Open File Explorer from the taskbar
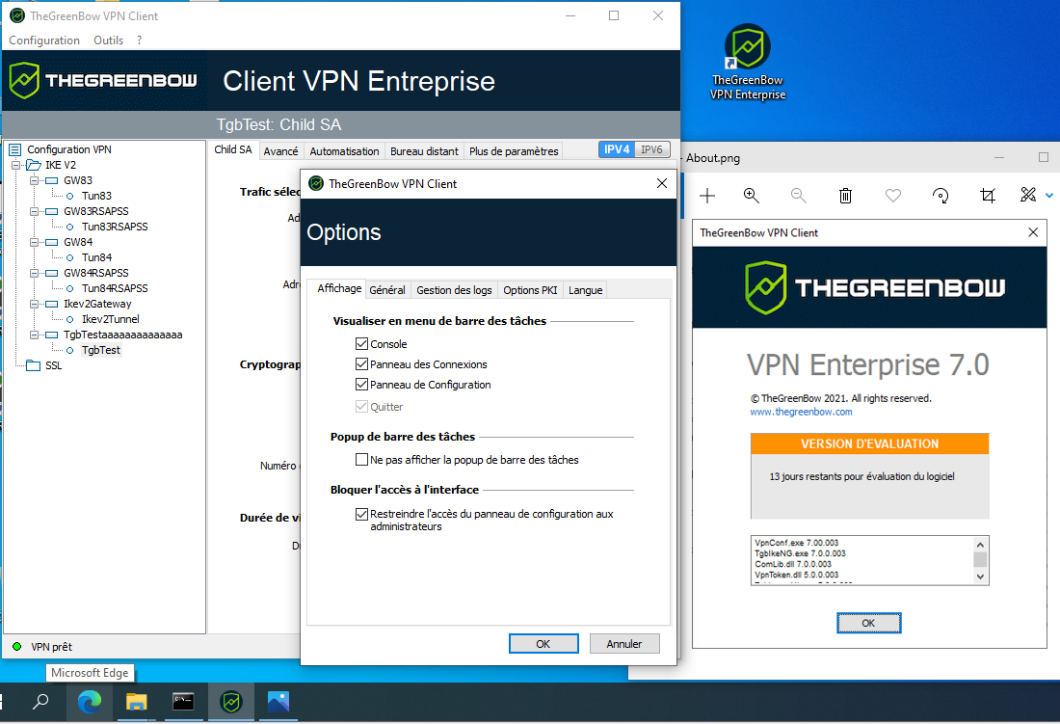Viewport: 1060px width, 724px height. coord(137,703)
